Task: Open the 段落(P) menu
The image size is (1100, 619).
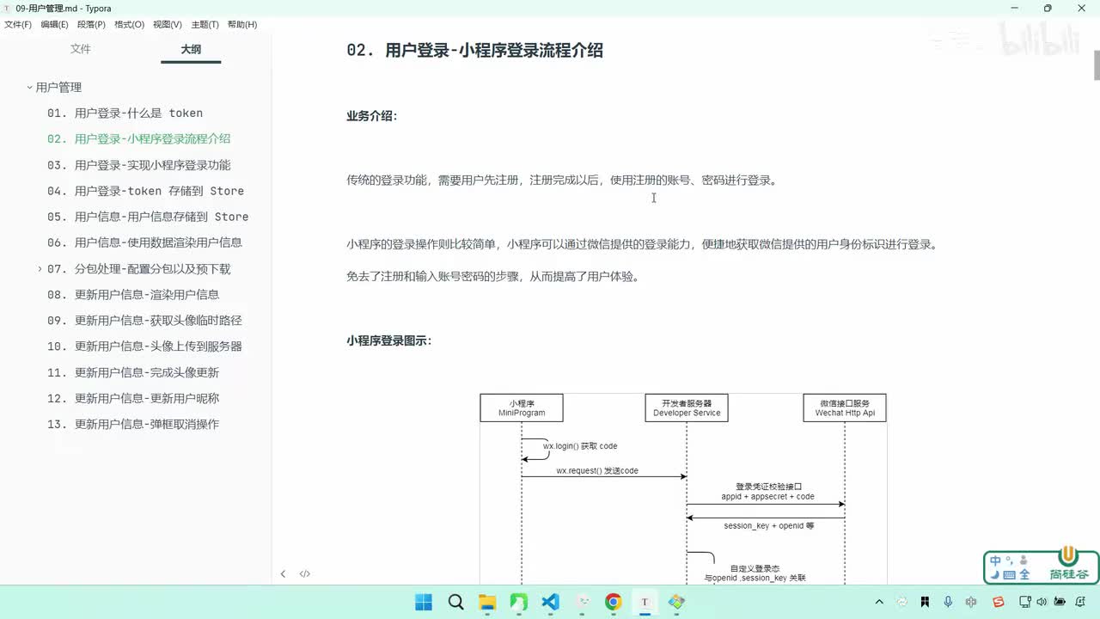Action: tap(91, 25)
